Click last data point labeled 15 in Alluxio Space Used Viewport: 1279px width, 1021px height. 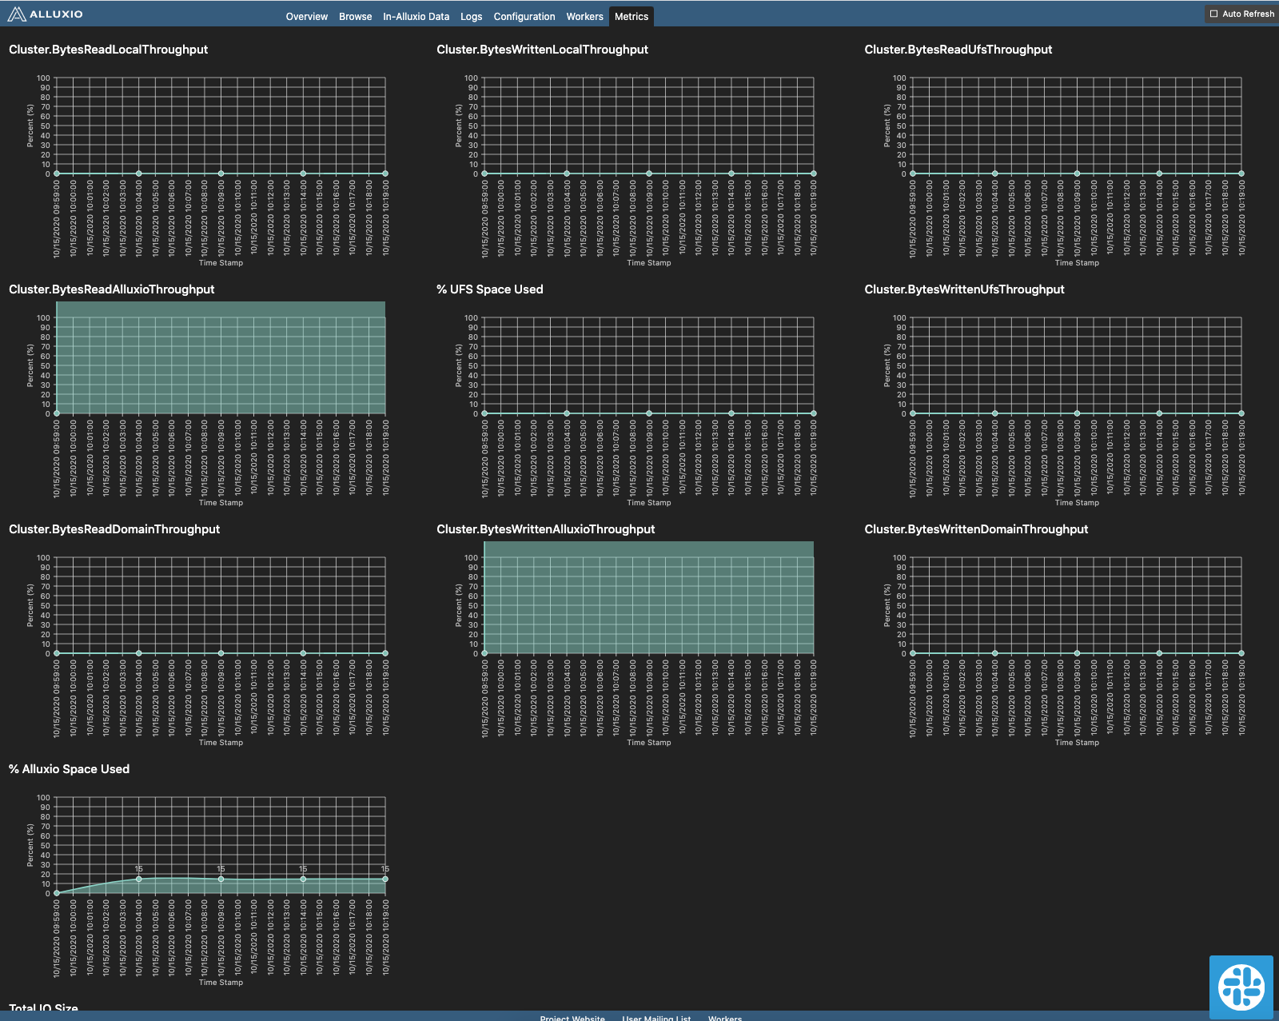point(385,879)
